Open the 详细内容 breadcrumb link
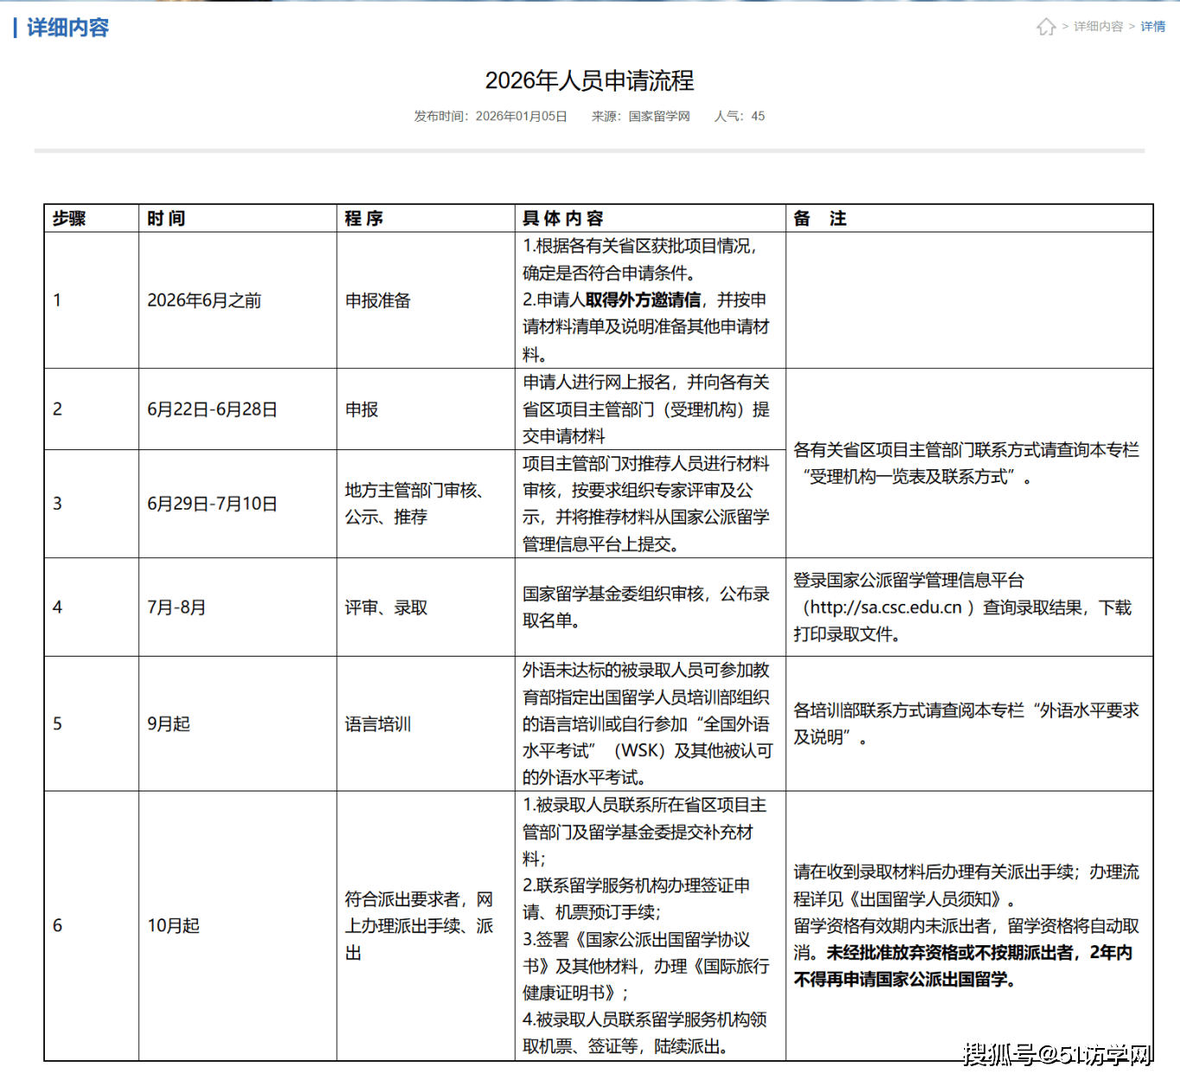The image size is (1180, 1080). [1098, 27]
